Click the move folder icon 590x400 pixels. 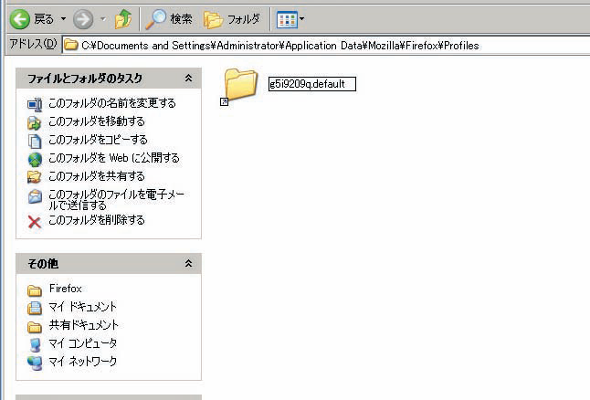34,123
